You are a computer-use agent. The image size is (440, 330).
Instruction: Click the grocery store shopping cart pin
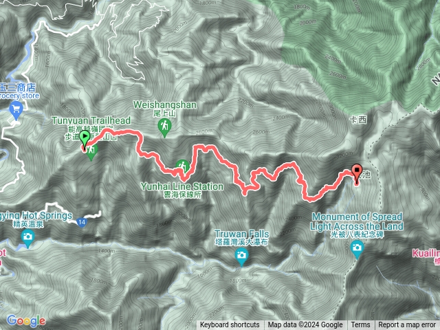16,111
